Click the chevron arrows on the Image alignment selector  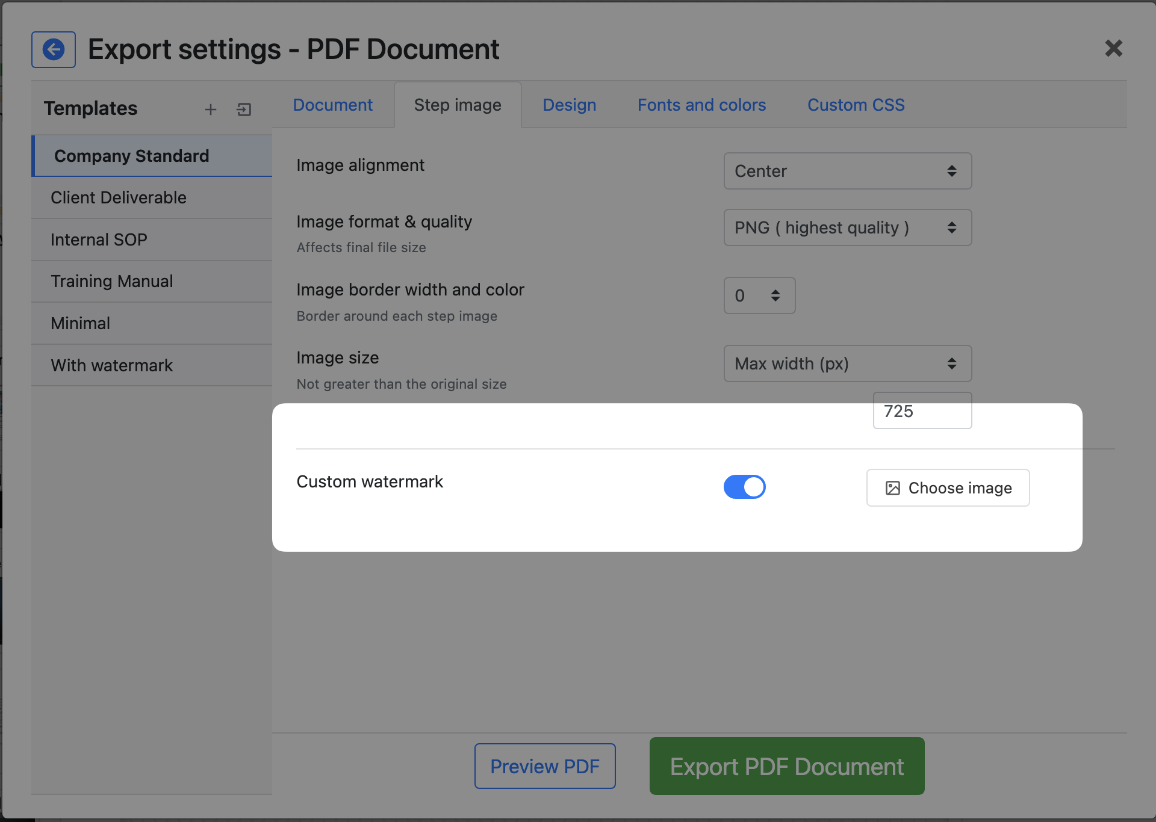[952, 171]
